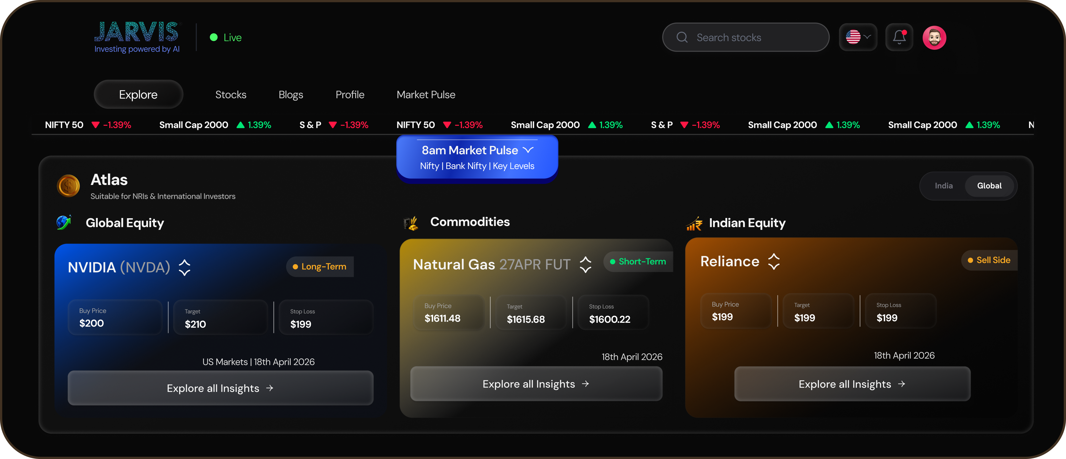Click the Global Equity globe icon
The height and width of the screenshot is (459, 1066).
64,222
